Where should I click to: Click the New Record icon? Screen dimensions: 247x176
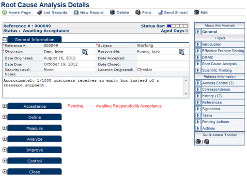tap(76, 13)
